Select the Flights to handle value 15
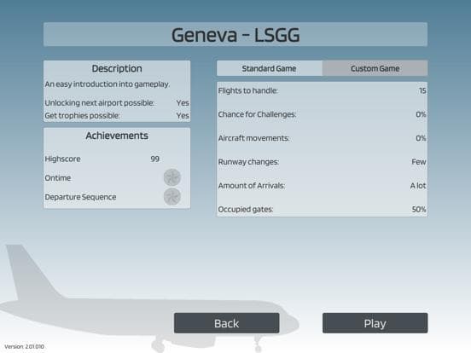Viewport: 471px width, 353px height. (x=422, y=90)
